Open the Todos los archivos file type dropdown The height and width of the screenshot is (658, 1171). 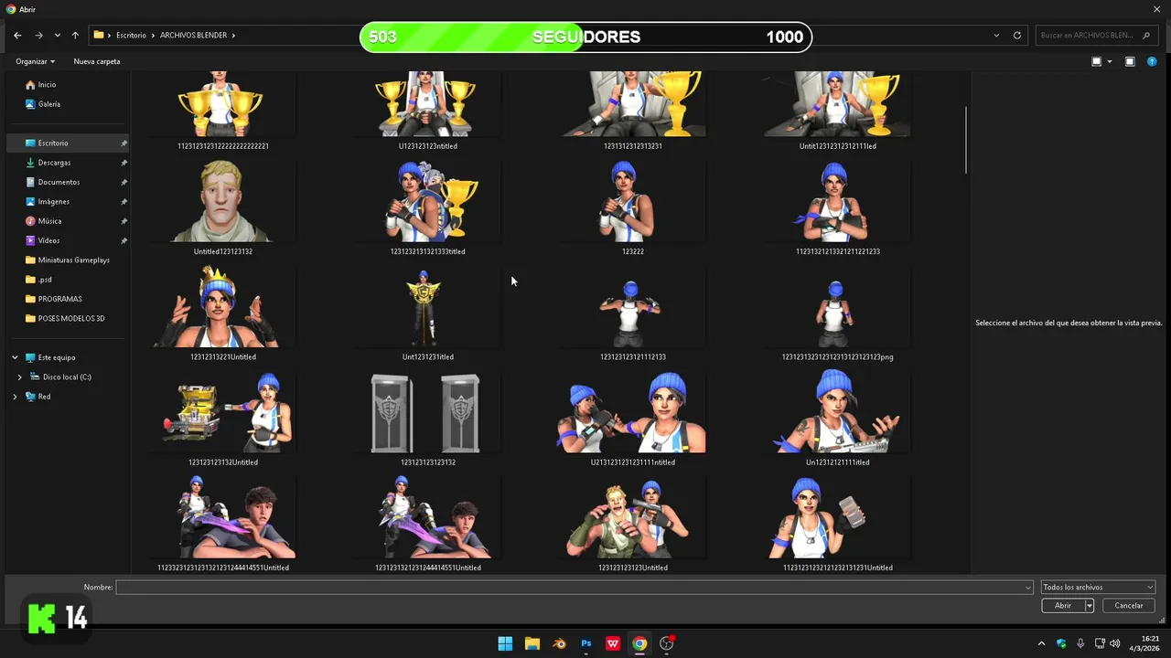(1098, 588)
